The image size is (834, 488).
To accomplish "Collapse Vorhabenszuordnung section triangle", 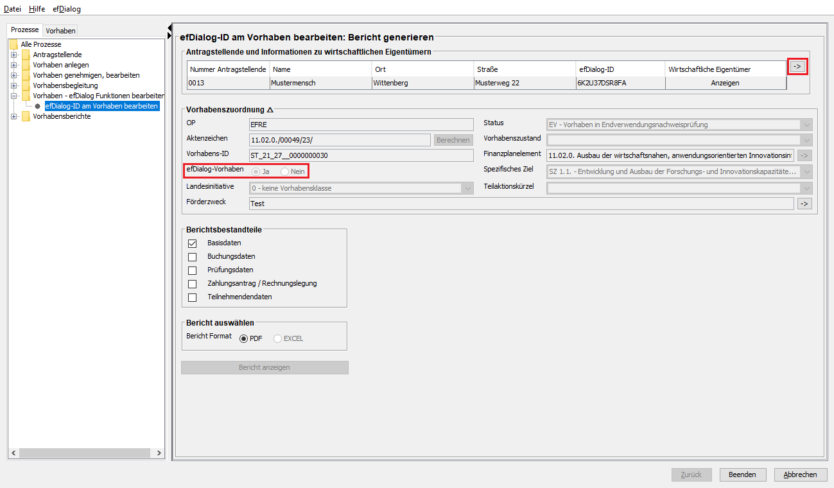I will coord(270,110).
